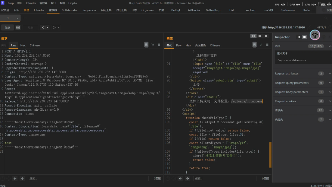This screenshot has height=187, width=332.
Task: Click the request search input field
Action: point(88,179)
